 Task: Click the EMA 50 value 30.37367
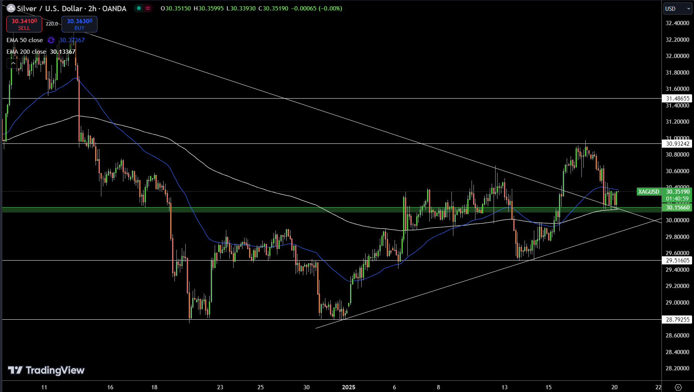pos(72,40)
